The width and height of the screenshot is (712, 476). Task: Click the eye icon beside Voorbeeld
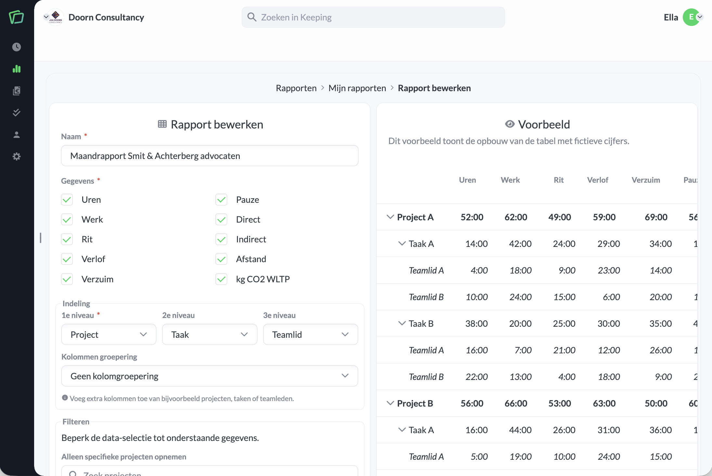[x=510, y=124]
